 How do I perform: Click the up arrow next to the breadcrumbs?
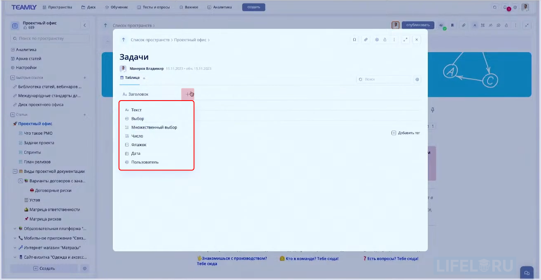point(124,39)
